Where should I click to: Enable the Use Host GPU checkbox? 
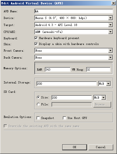coord(64,118)
